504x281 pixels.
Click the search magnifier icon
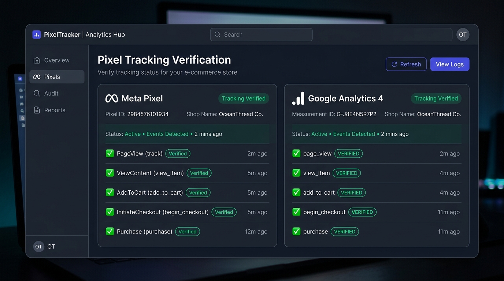(x=218, y=34)
